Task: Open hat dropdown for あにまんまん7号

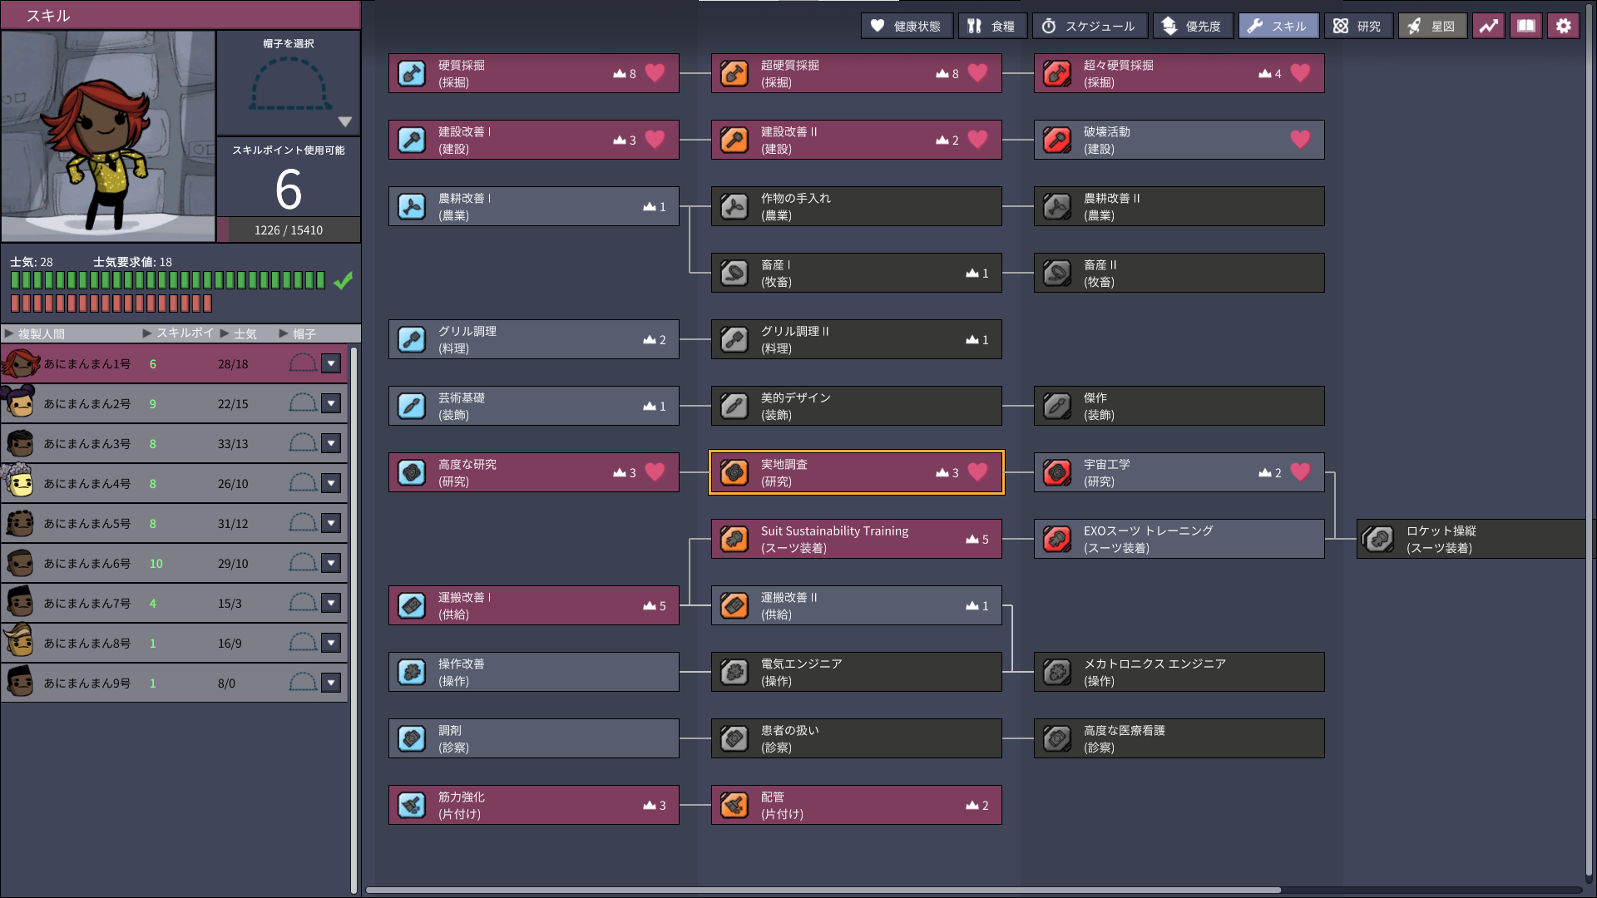Action: 331,603
